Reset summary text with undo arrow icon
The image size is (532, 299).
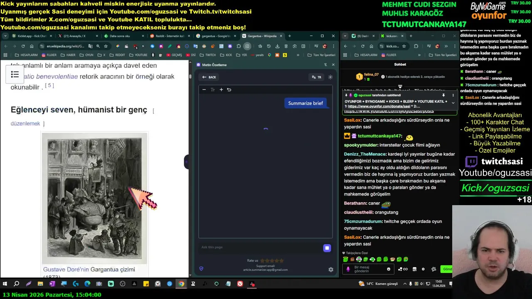pos(229,90)
